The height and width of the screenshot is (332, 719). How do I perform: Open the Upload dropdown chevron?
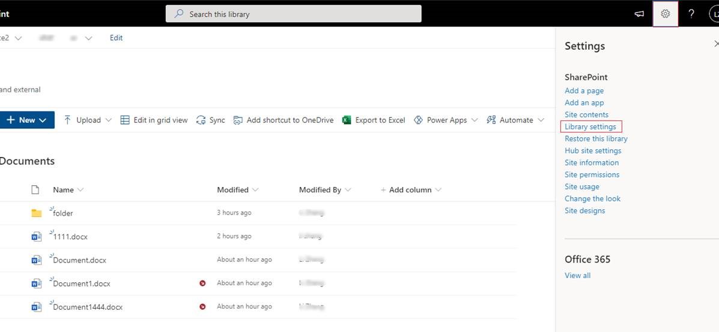click(x=108, y=120)
